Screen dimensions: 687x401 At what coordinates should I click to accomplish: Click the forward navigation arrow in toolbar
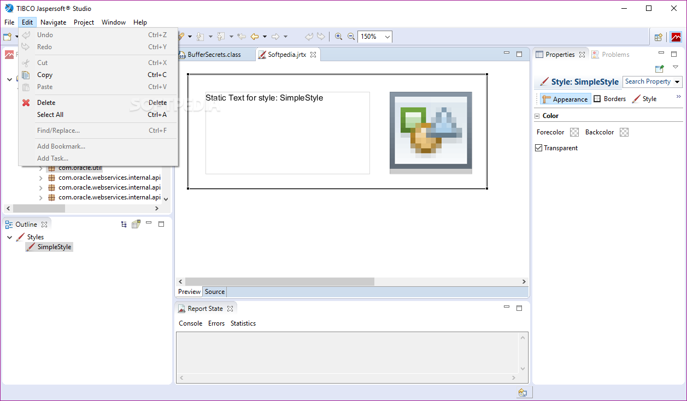coord(275,37)
